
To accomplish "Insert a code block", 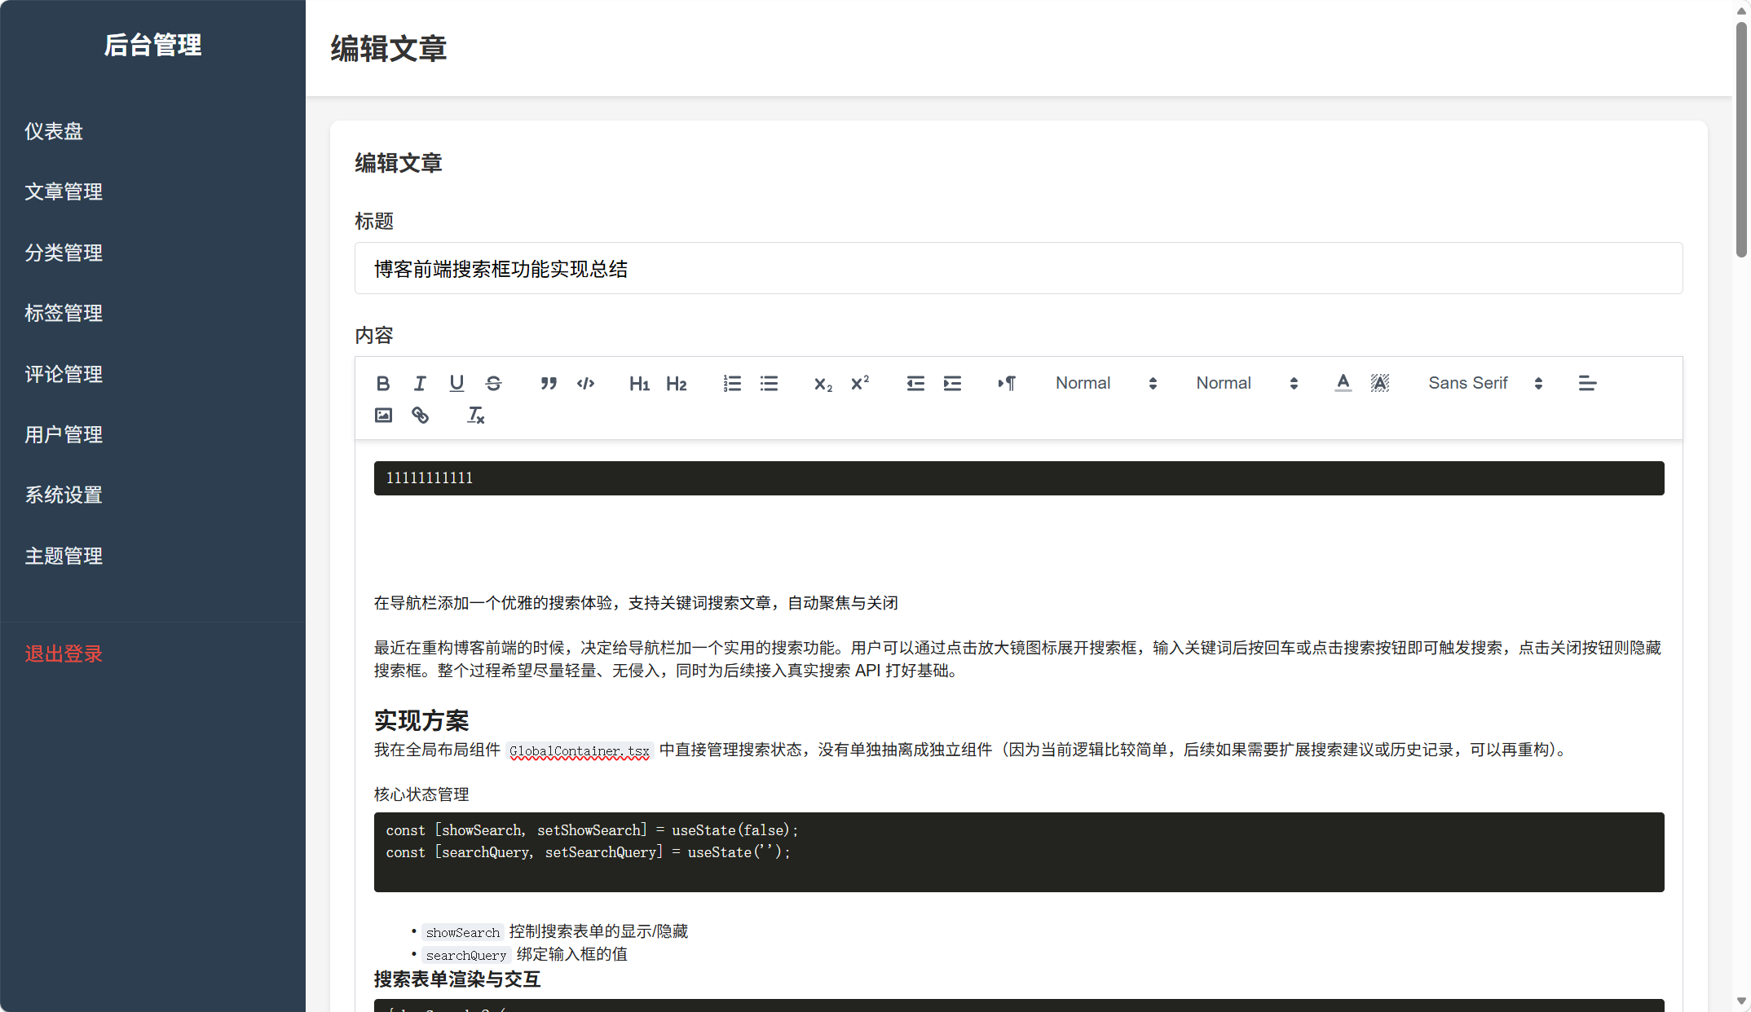I will click(x=585, y=383).
